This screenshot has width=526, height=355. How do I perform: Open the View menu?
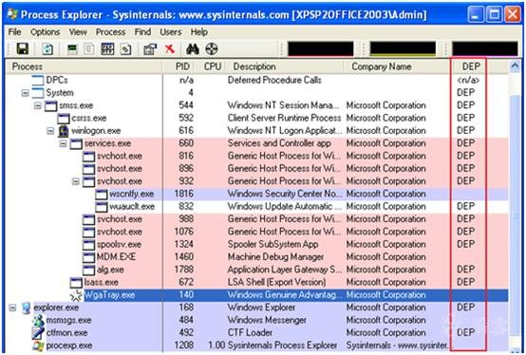[x=78, y=32]
